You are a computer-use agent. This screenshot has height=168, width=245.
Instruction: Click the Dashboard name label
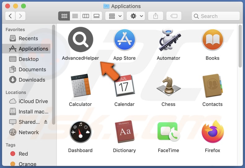(x=80, y=151)
